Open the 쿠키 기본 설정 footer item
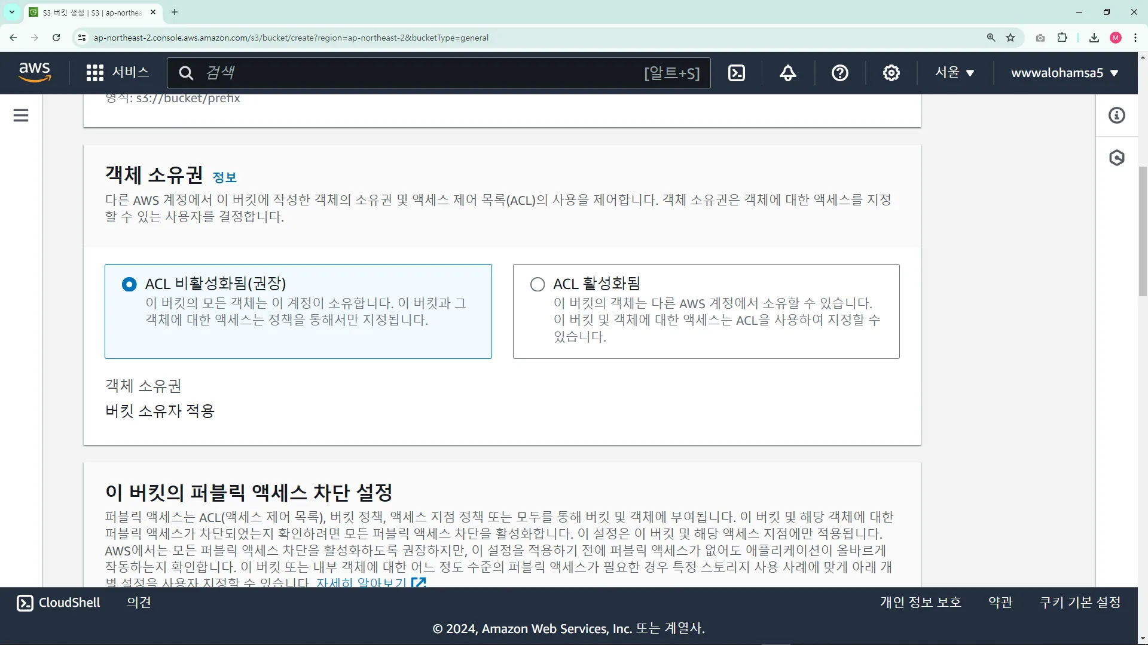 pyautogui.click(x=1080, y=603)
